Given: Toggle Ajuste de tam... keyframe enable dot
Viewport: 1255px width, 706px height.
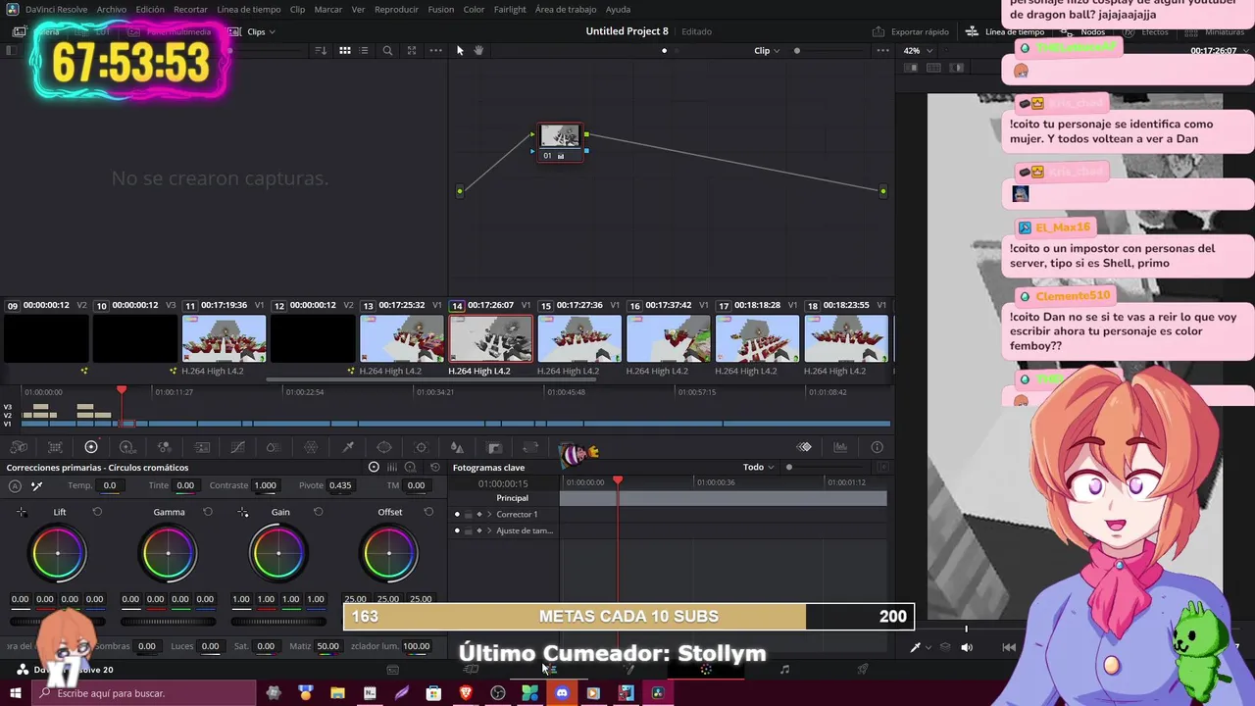Looking at the screenshot, I should [457, 530].
